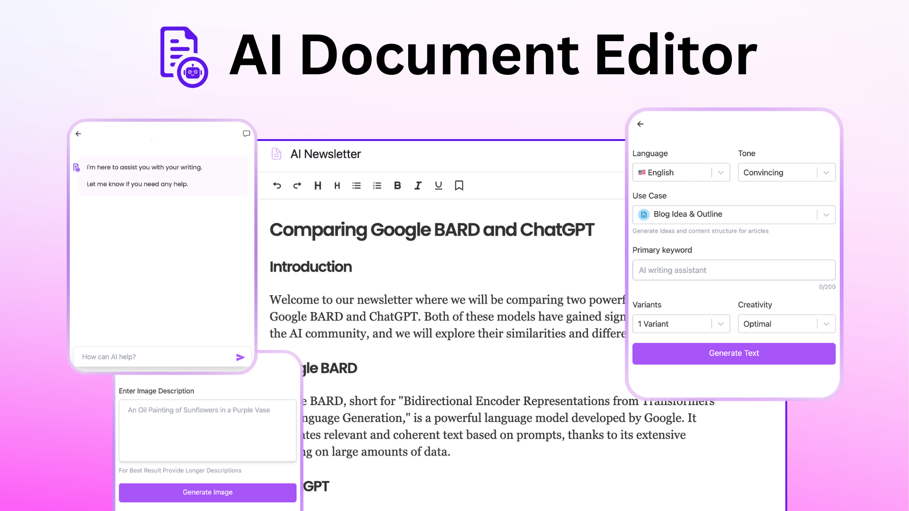This screenshot has height=511, width=909.
Task: Open the chat assistant back arrow
Action: pyautogui.click(x=79, y=133)
